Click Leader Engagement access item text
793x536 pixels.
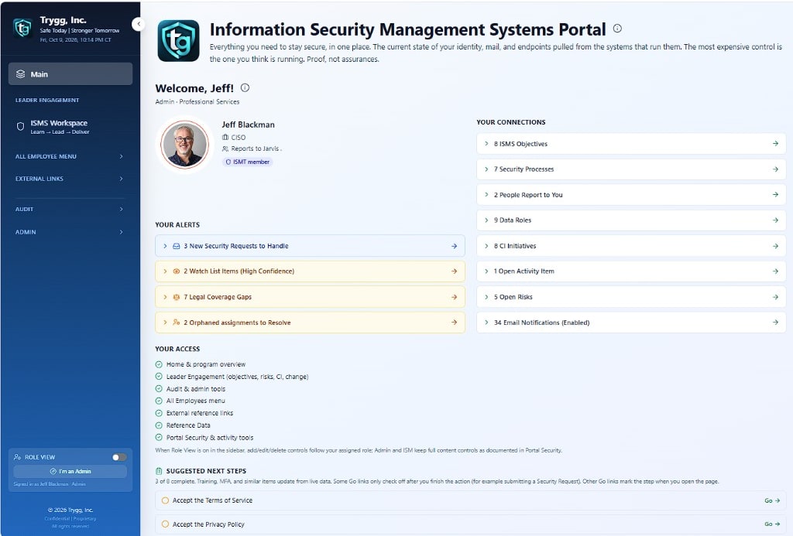tap(237, 377)
